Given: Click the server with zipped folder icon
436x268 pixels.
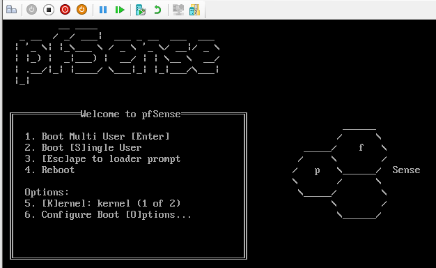Looking at the screenshot, I should (x=194, y=10).
